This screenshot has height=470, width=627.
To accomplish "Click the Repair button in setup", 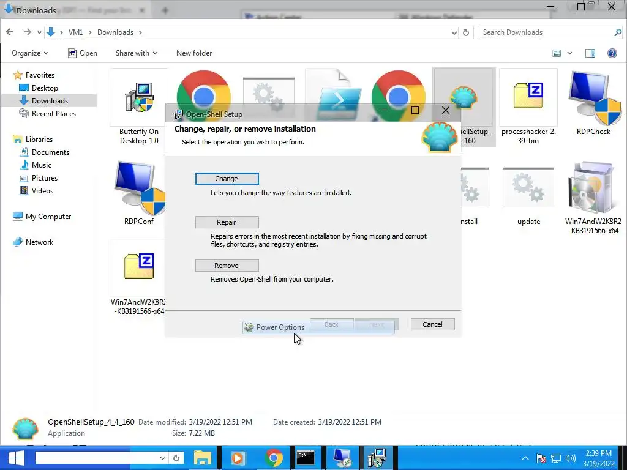I will (x=227, y=222).
